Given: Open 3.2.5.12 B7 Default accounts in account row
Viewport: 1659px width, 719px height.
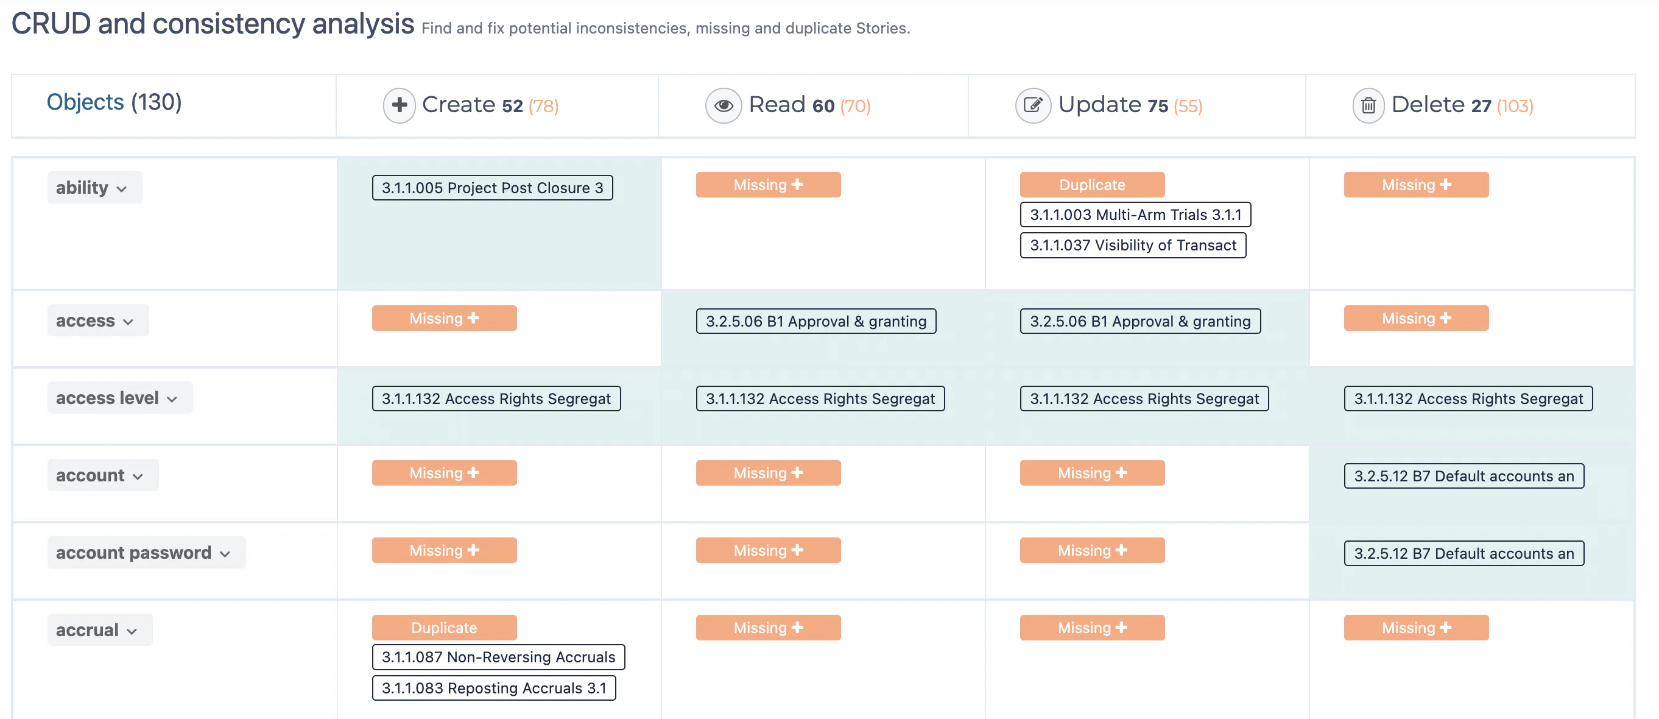Looking at the screenshot, I should (1464, 476).
